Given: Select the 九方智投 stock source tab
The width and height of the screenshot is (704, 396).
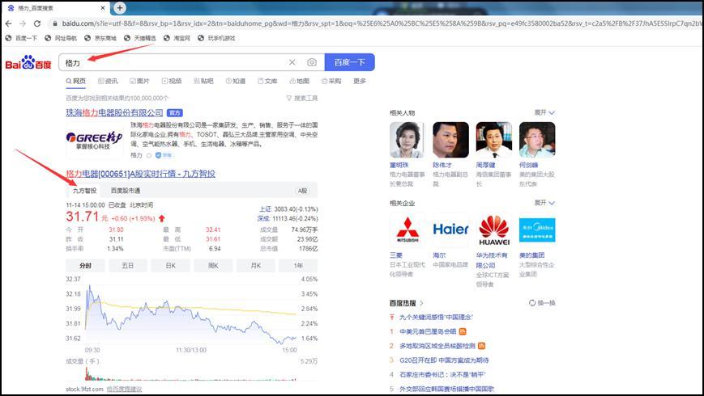Looking at the screenshot, I should [84, 191].
